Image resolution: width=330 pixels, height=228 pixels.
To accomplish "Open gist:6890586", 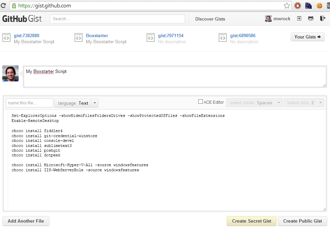I will point(243,36).
